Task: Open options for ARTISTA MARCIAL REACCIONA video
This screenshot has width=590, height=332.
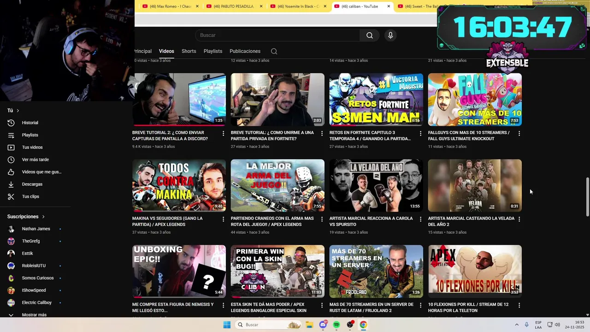Action: pyautogui.click(x=420, y=219)
